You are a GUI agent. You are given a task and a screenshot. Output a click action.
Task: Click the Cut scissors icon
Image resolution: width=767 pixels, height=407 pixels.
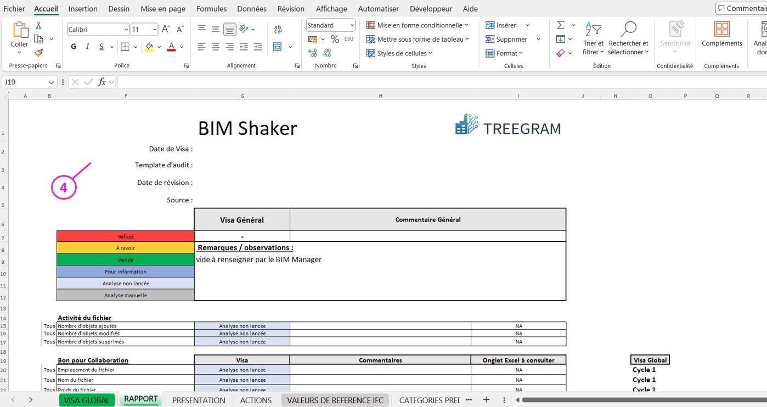(38, 26)
